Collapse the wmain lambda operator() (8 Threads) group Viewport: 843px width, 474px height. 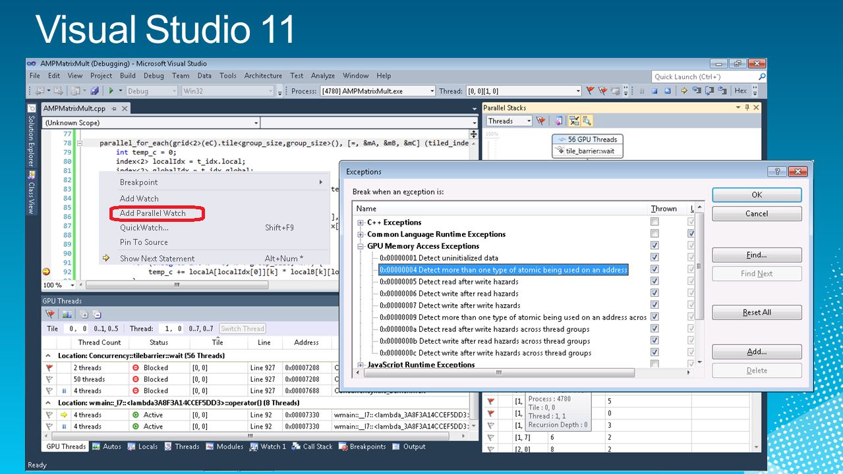49,402
